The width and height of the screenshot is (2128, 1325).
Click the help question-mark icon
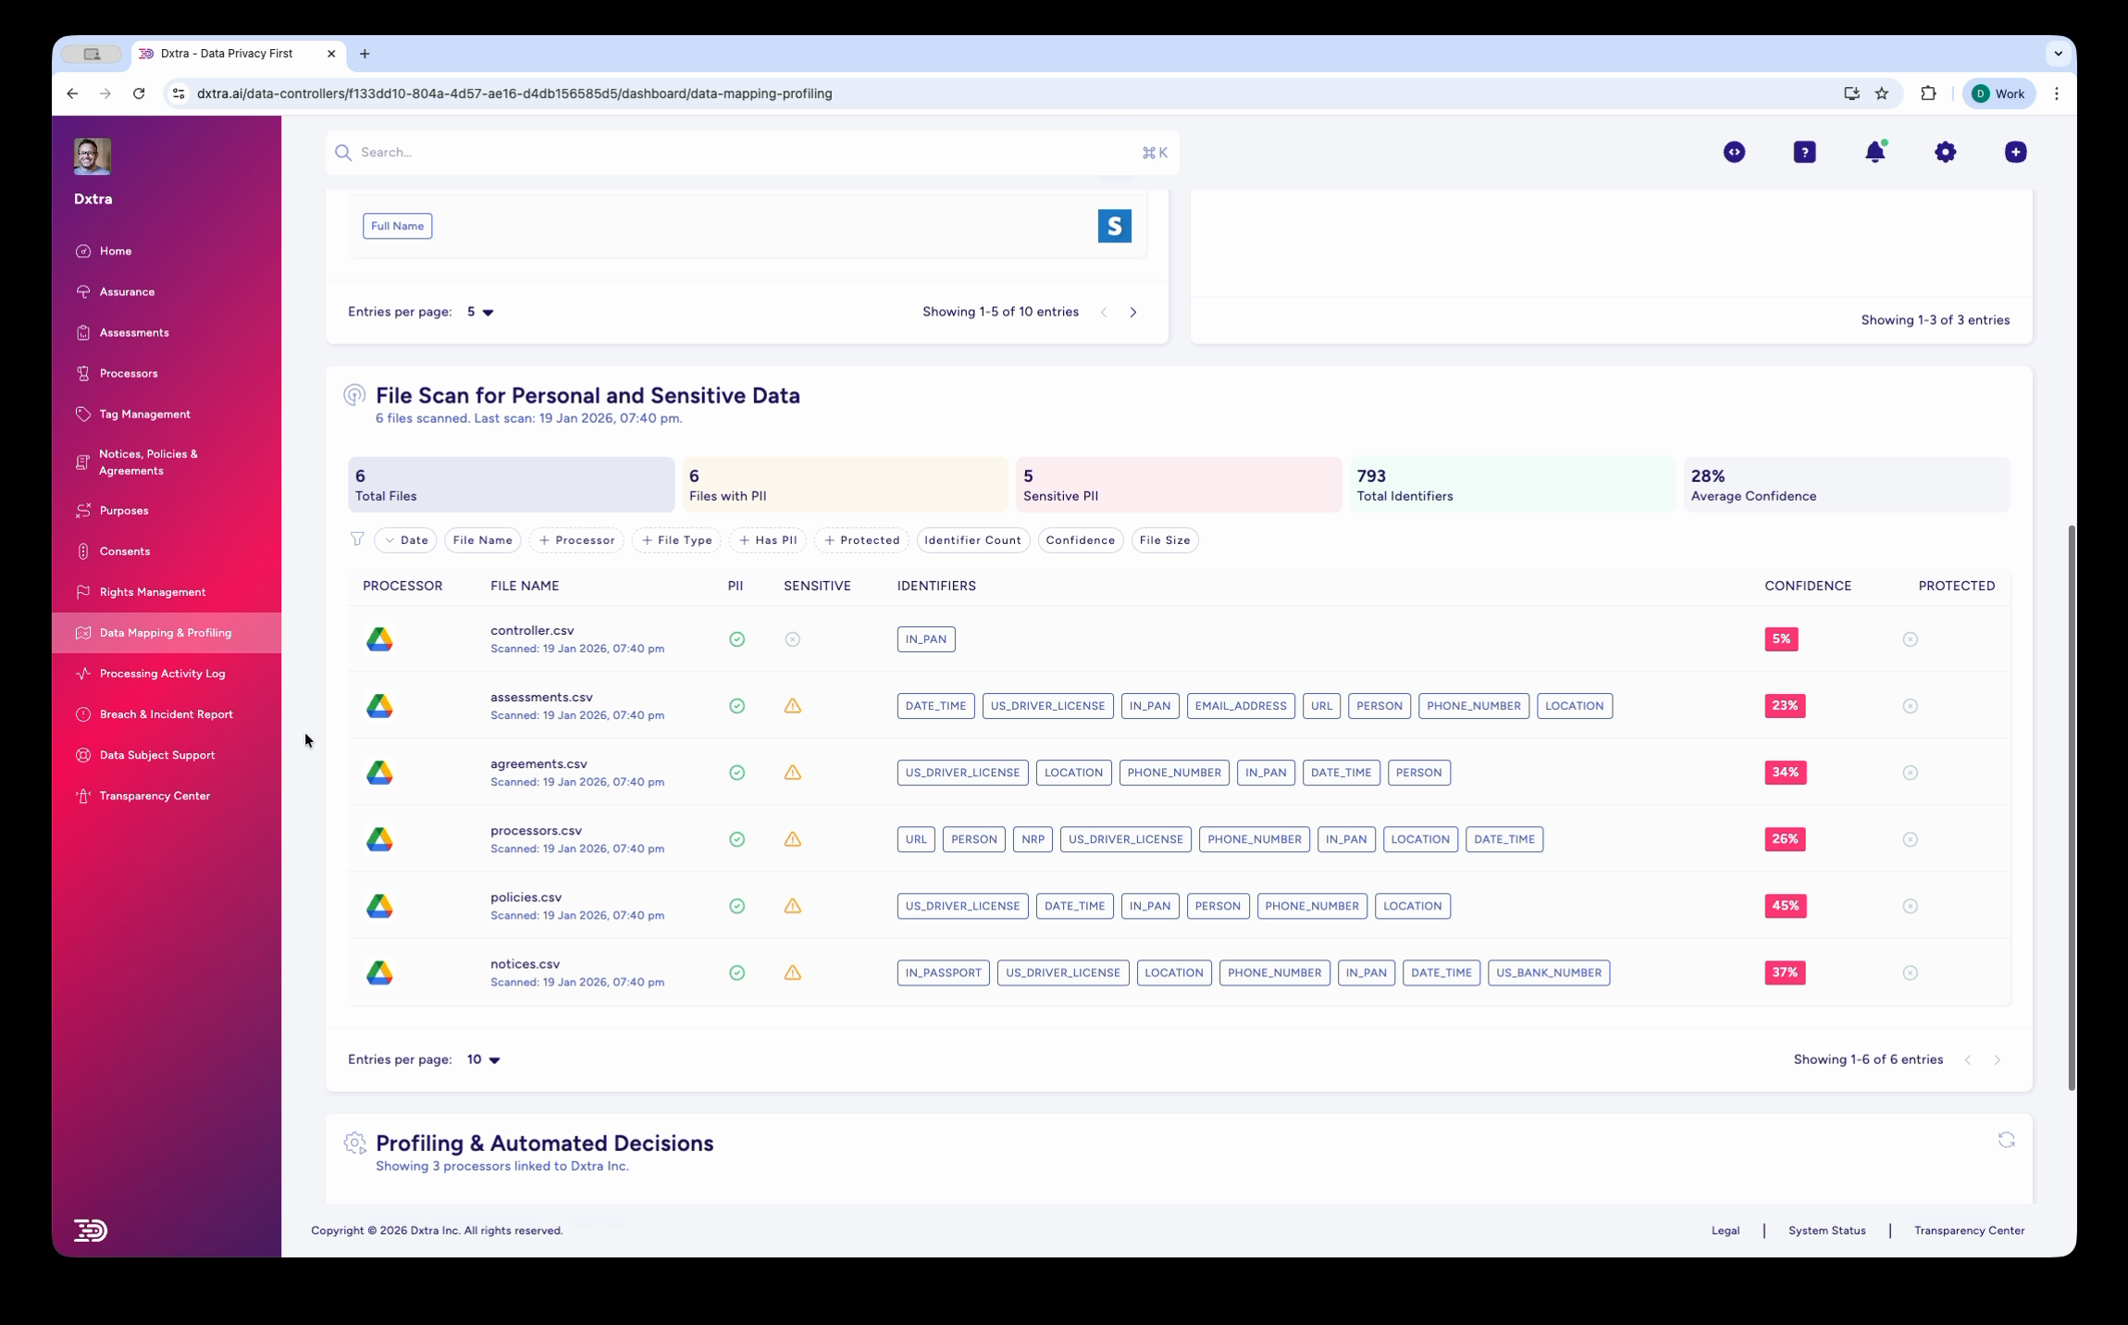[1804, 152]
